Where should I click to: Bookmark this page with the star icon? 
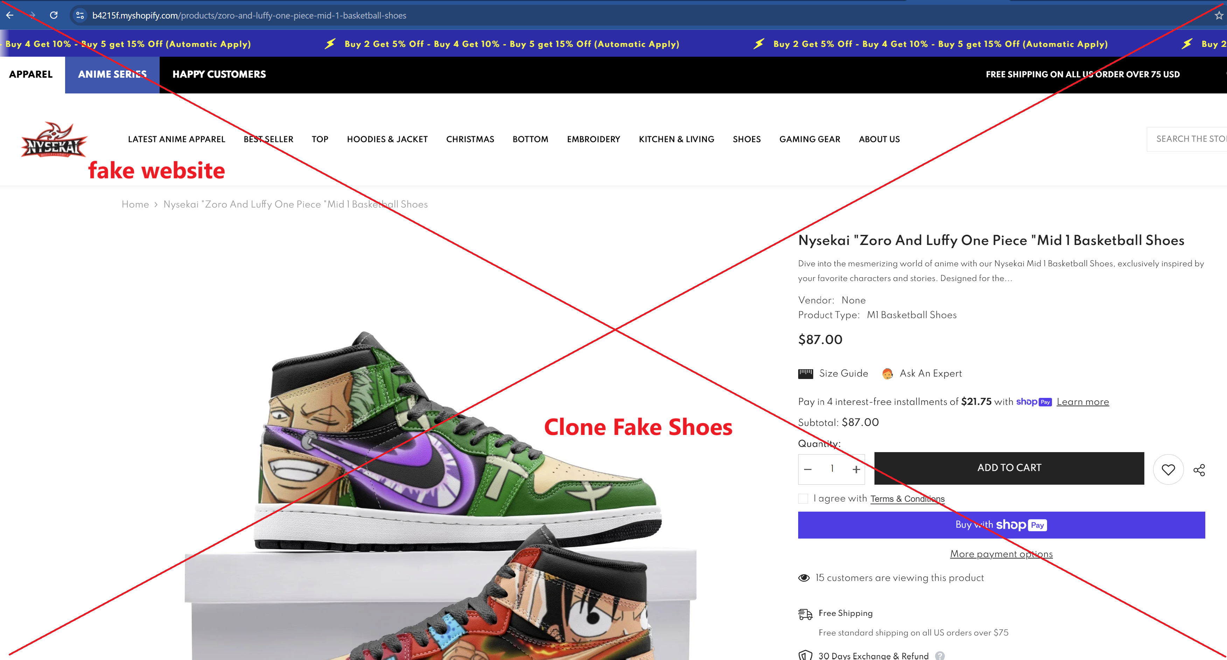(x=1219, y=15)
